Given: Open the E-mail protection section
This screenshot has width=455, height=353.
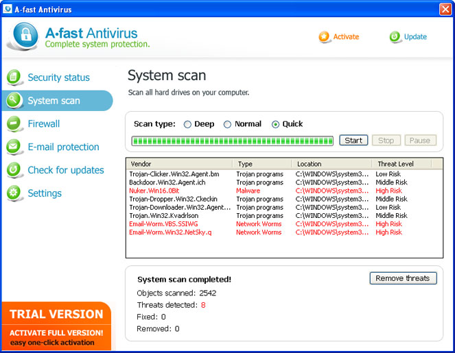Looking at the screenshot, I should 63,147.
